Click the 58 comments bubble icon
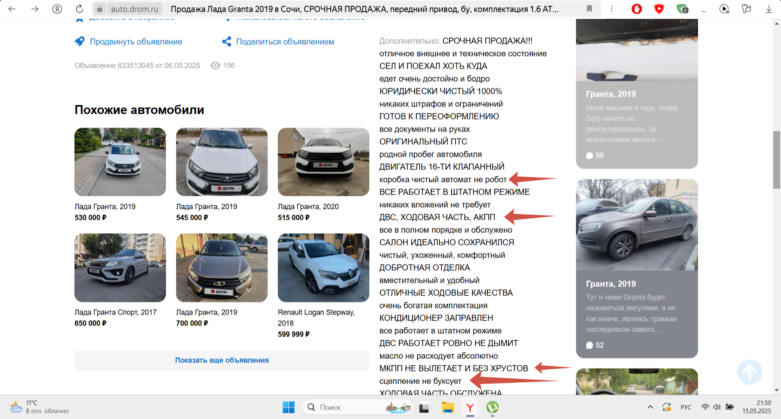The width and height of the screenshot is (781, 419). [x=589, y=156]
